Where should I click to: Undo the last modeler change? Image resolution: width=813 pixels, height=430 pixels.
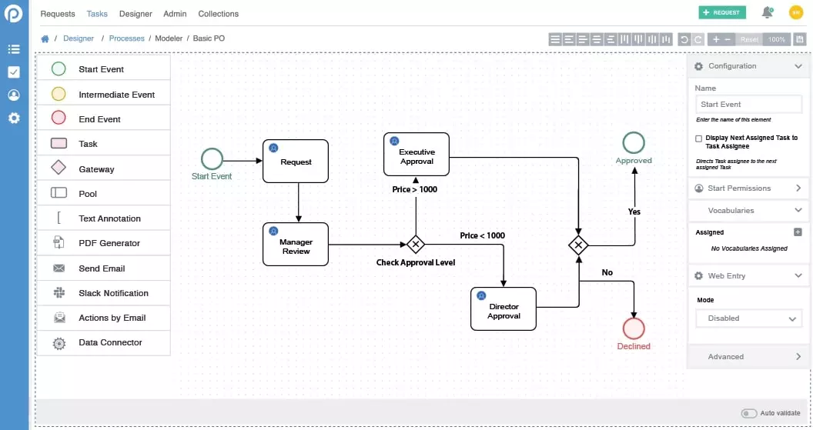(684, 39)
